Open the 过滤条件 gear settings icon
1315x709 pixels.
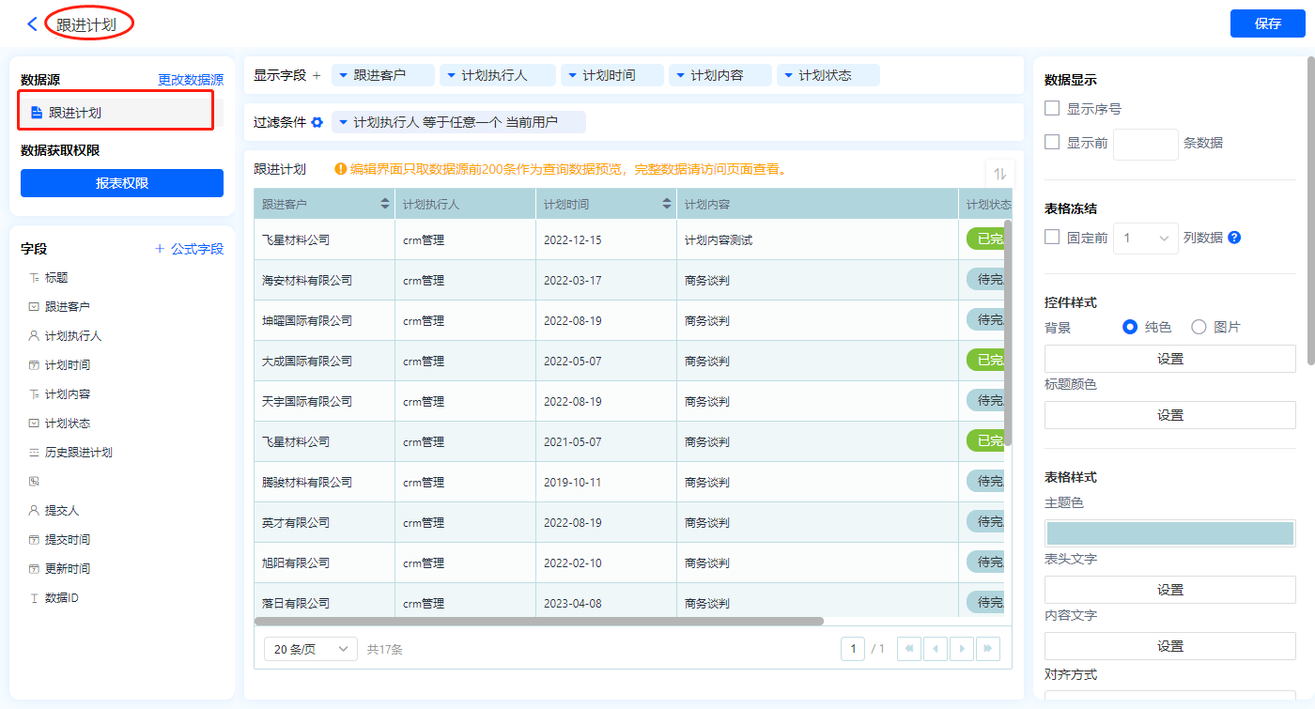coord(317,122)
